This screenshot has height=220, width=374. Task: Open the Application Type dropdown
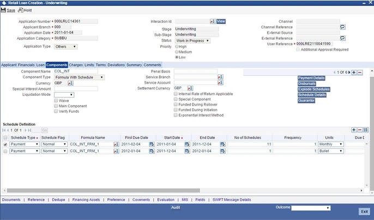(65, 47)
